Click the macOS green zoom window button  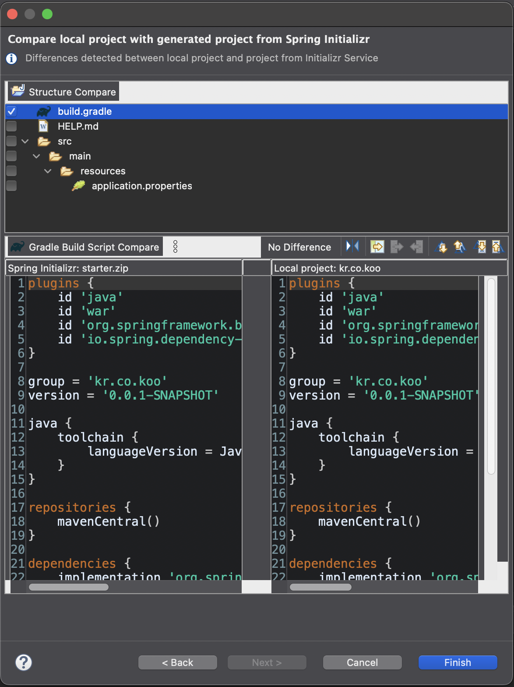[x=47, y=14]
